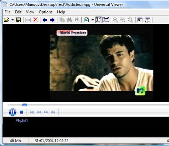Go to next file with right arrow
169x146 pixels.
pyautogui.click(x=52, y=20)
